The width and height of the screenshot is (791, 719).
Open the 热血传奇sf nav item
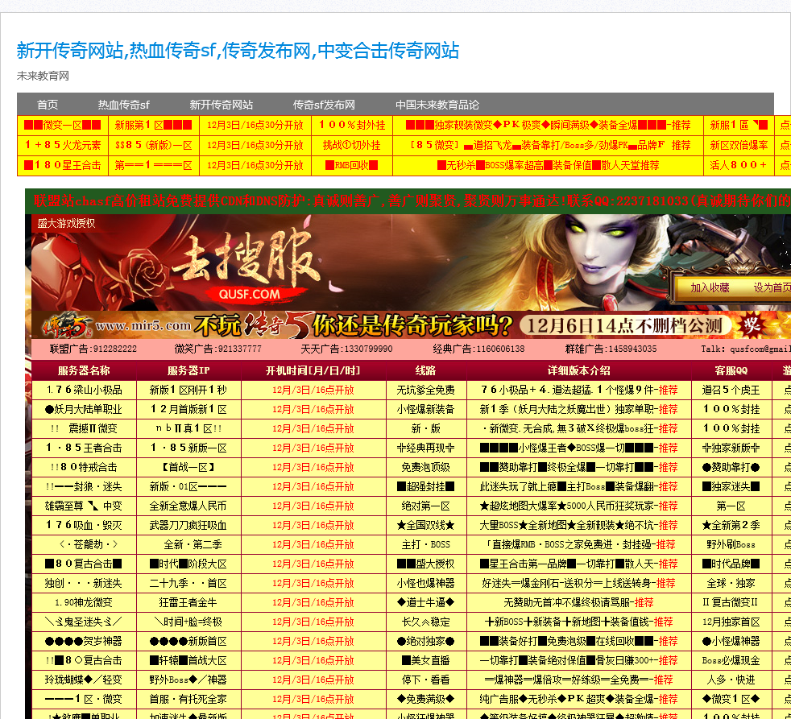point(123,105)
